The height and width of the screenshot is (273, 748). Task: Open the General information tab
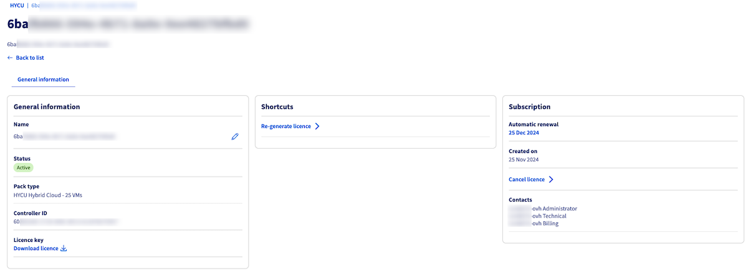(43, 80)
